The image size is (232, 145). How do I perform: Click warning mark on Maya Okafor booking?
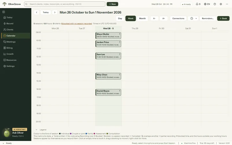(x=119, y=34)
